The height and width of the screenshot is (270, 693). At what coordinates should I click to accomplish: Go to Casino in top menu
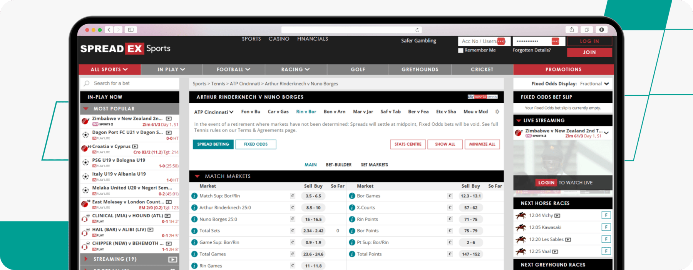(279, 39)
